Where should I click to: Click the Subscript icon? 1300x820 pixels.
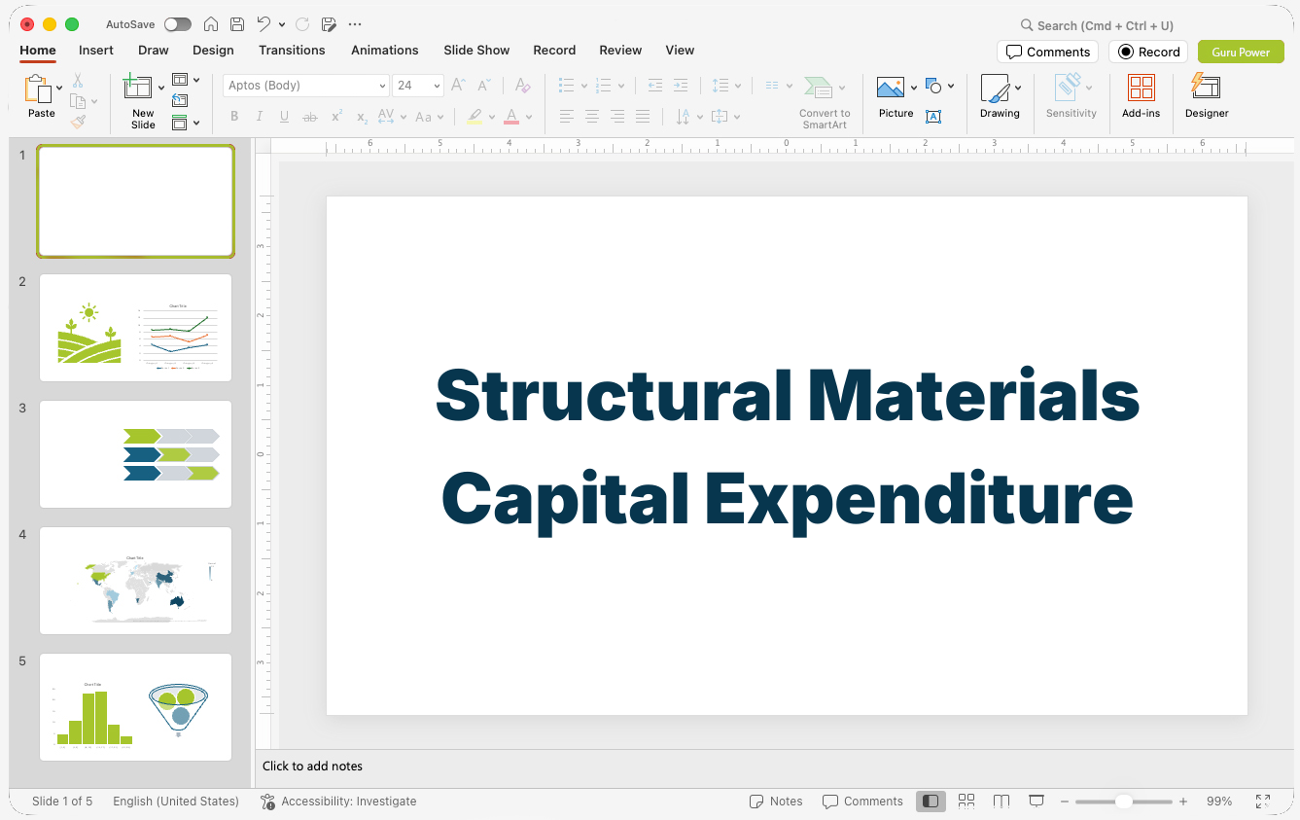[362, 117]
